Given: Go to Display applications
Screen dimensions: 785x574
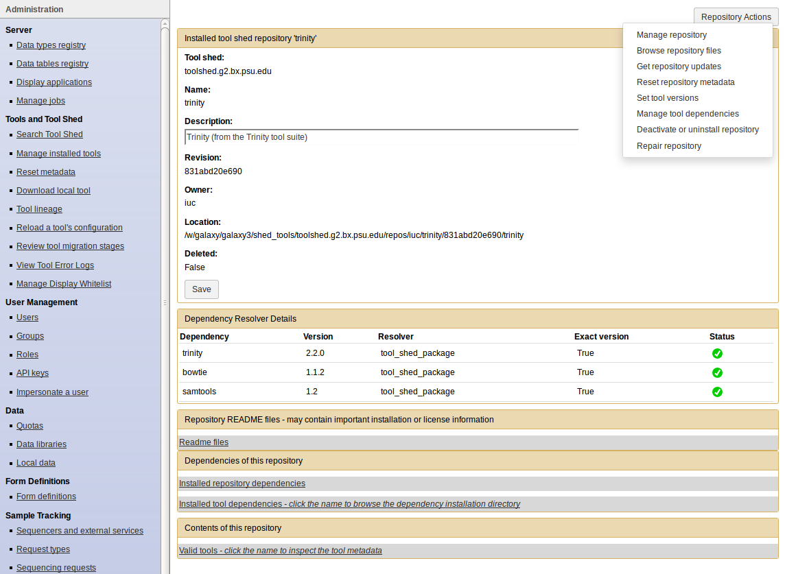Looking at the screenshot, I should pyautogui.click(x=54, y=82).
